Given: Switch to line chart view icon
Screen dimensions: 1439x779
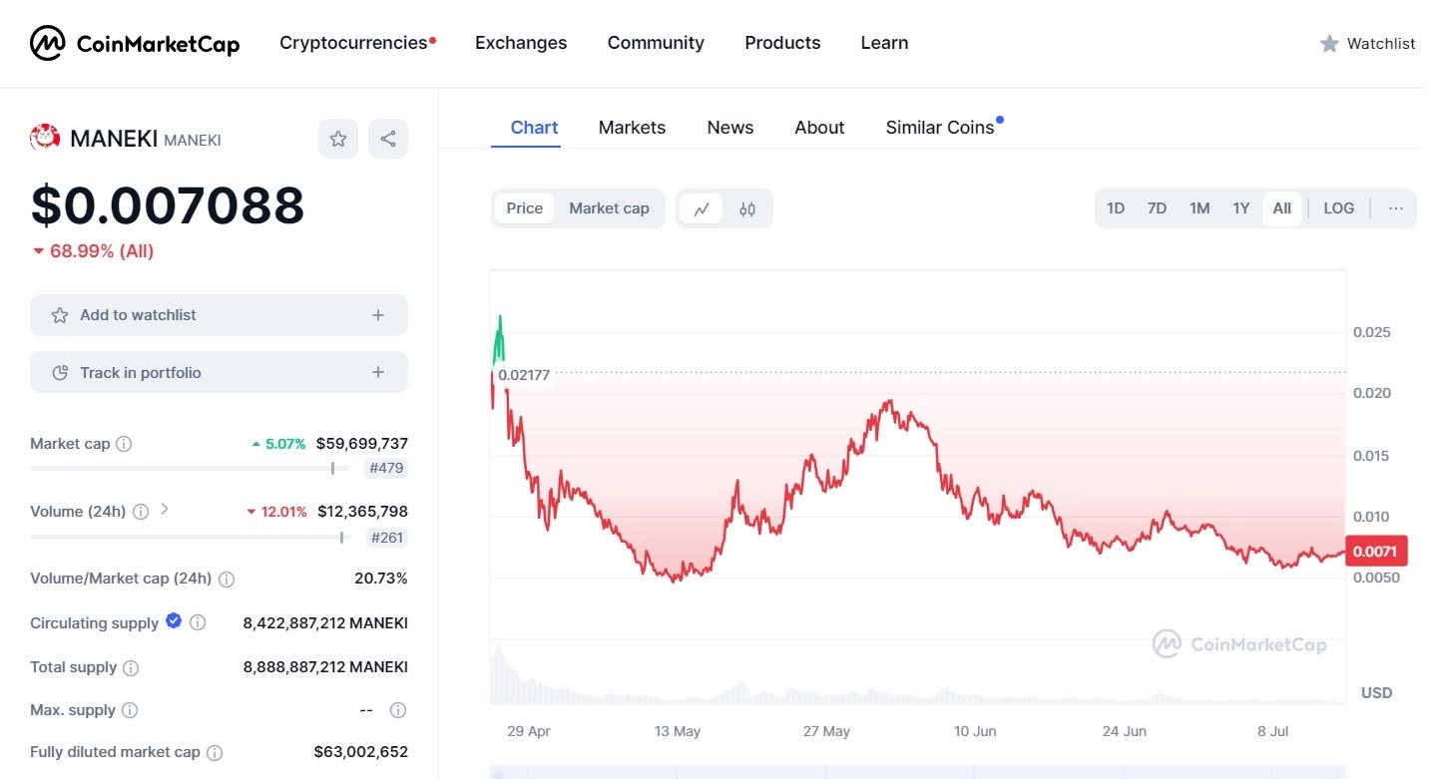Looking at the screenshot, I should (x=702, y=208).
